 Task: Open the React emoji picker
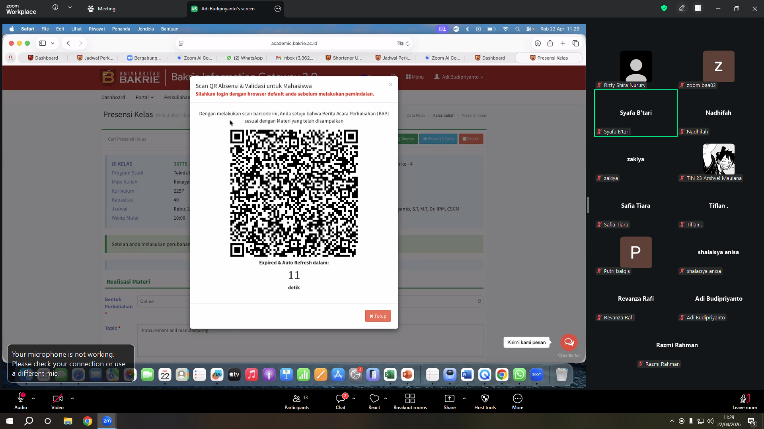374,401
